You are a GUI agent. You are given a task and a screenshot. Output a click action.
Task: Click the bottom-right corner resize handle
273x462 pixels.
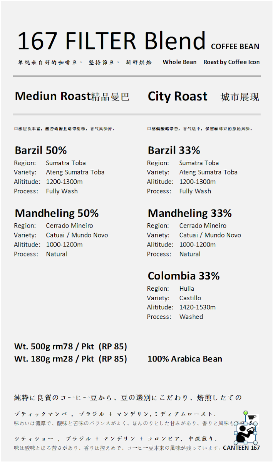point(256,444)
